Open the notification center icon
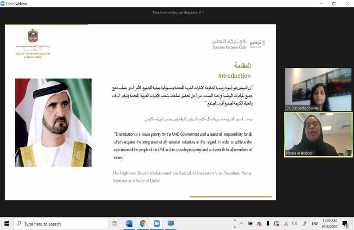This screenshot has height=230, width=354. (345, 223)
